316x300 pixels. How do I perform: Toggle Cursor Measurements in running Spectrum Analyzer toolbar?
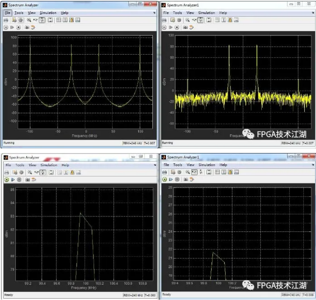pos(65,20)
